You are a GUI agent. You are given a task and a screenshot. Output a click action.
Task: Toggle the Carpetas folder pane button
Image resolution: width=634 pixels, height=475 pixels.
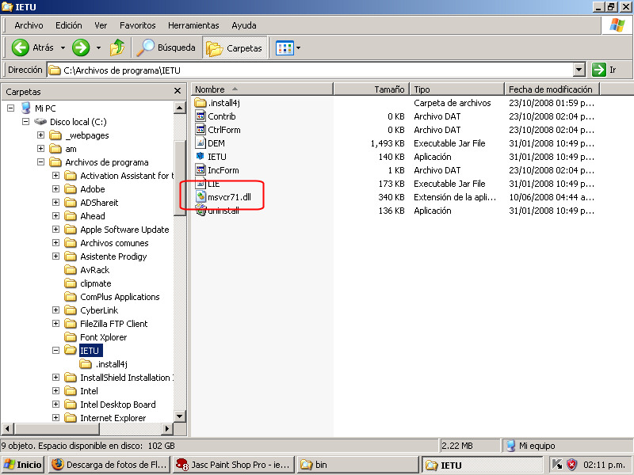coord(235,48)
